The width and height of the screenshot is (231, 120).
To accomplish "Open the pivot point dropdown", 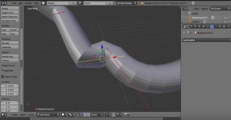I will (x=71, y=115).
